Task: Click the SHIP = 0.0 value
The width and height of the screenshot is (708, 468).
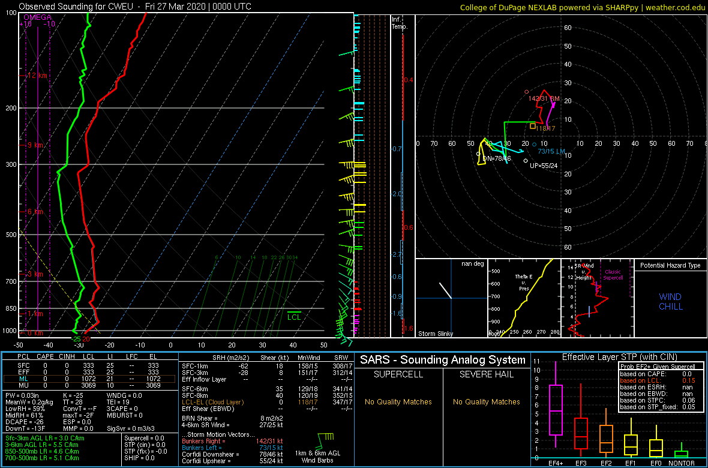Action: pos(140,458)
